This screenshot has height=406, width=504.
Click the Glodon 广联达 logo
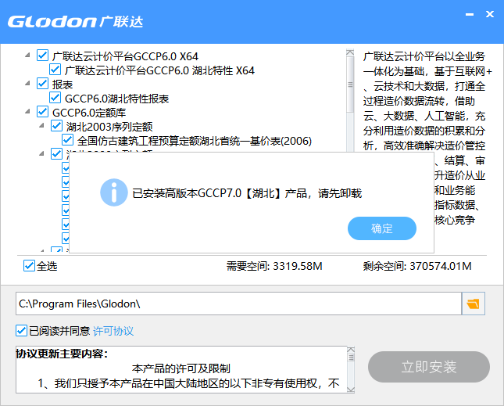[x=76, y=22]
